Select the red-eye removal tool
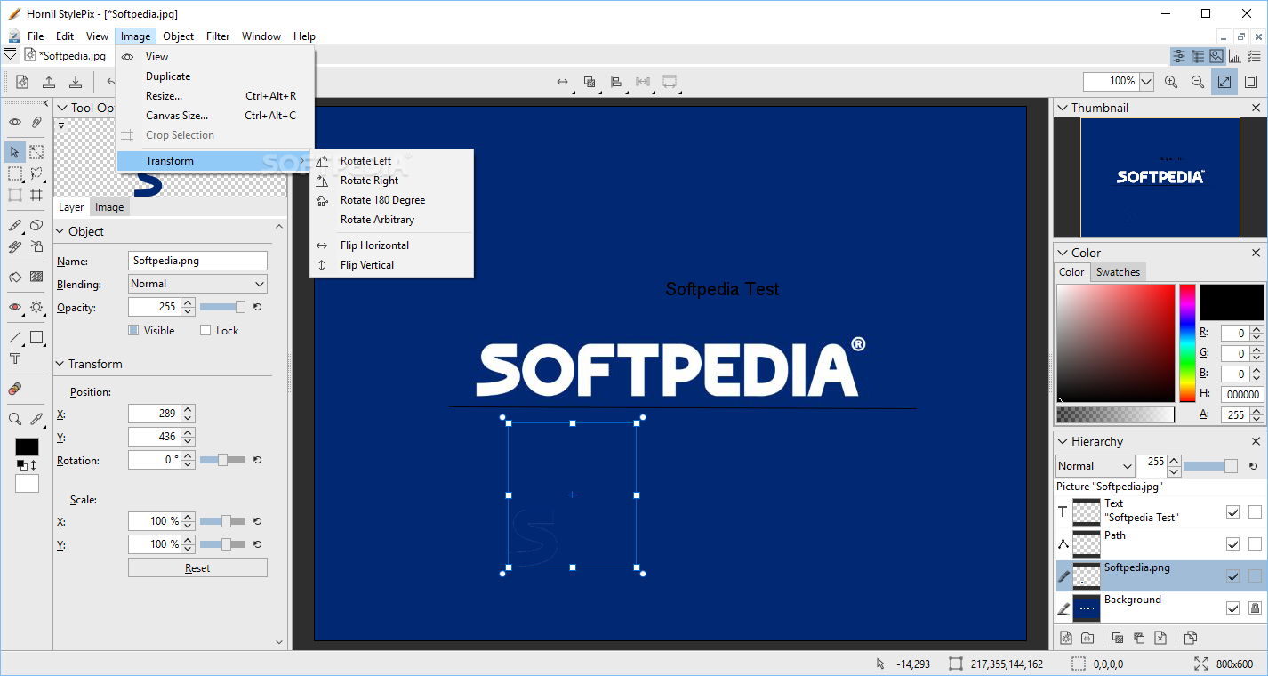The width and height of the screenshot is (1268, 676). (x=15, y=307)
